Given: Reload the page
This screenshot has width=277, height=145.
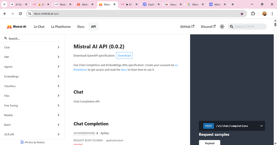Looking at the screenshot, I should coord(20,14).
